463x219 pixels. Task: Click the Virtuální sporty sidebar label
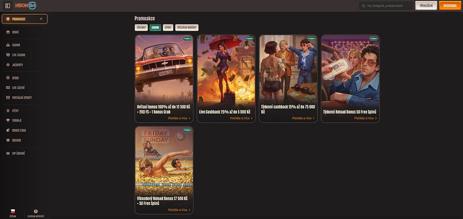tap(22, 98)
